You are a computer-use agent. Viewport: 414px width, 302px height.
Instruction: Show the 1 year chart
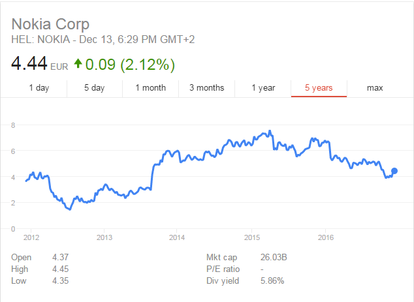(263, 87)
